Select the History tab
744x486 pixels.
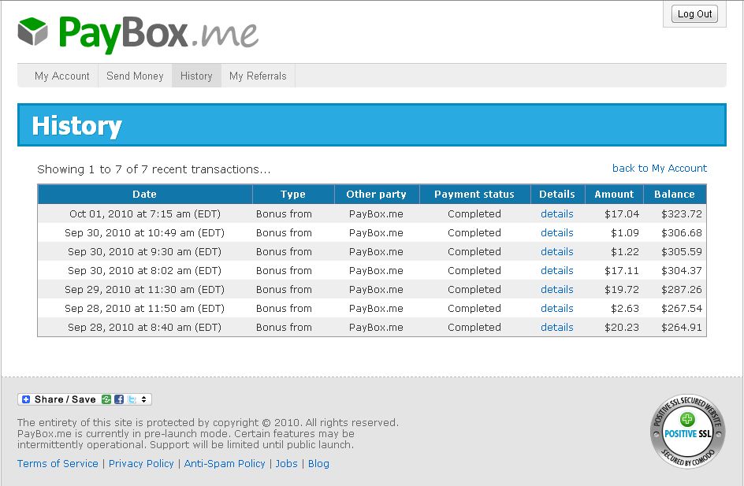[196, 76]
